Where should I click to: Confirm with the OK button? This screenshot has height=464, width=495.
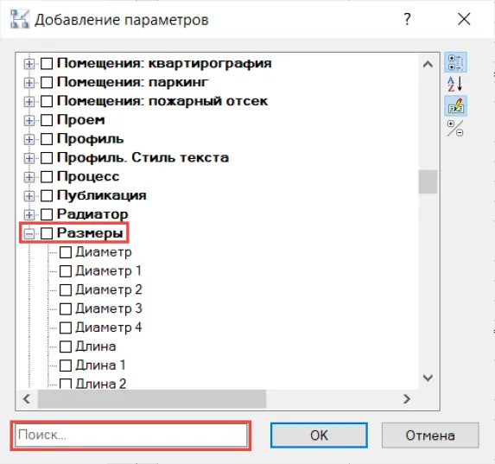pyautogui.click(x=319, y=435)
